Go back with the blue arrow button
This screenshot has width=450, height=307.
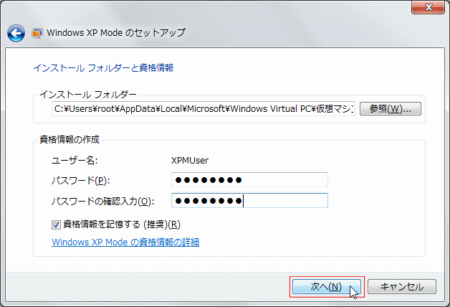click(x=16, y=33)
